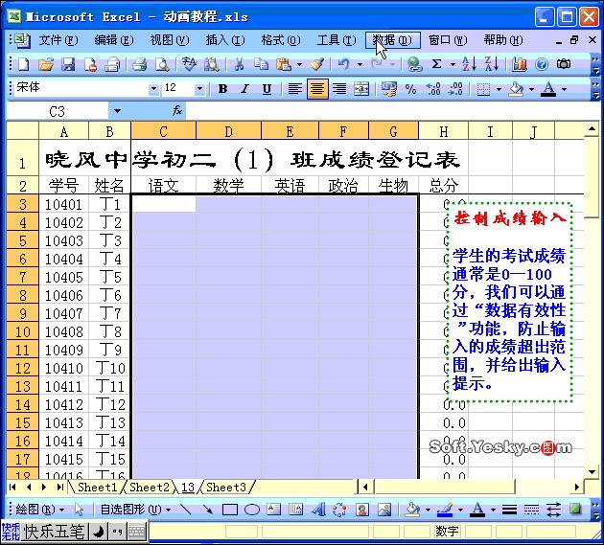Select the Oval drawing tool
Viewport: 604px width, 545px height.
point(252,510)
